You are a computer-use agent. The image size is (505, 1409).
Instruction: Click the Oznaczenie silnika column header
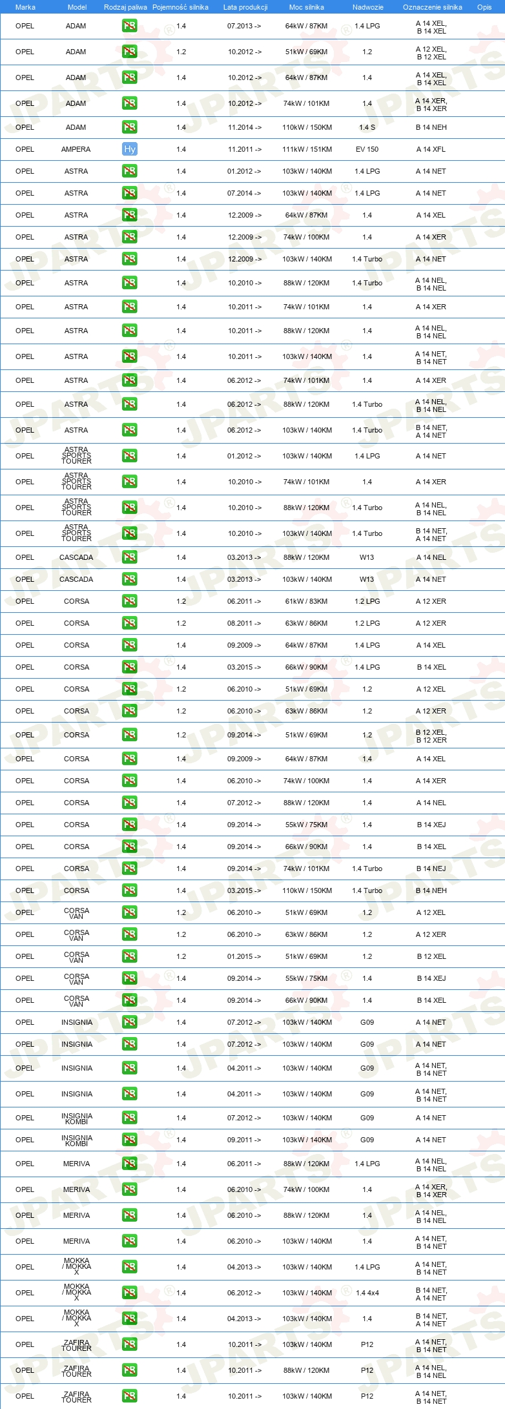coord(432,7)
